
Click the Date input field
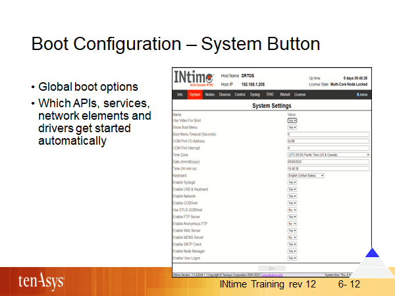tap(329, 162)
